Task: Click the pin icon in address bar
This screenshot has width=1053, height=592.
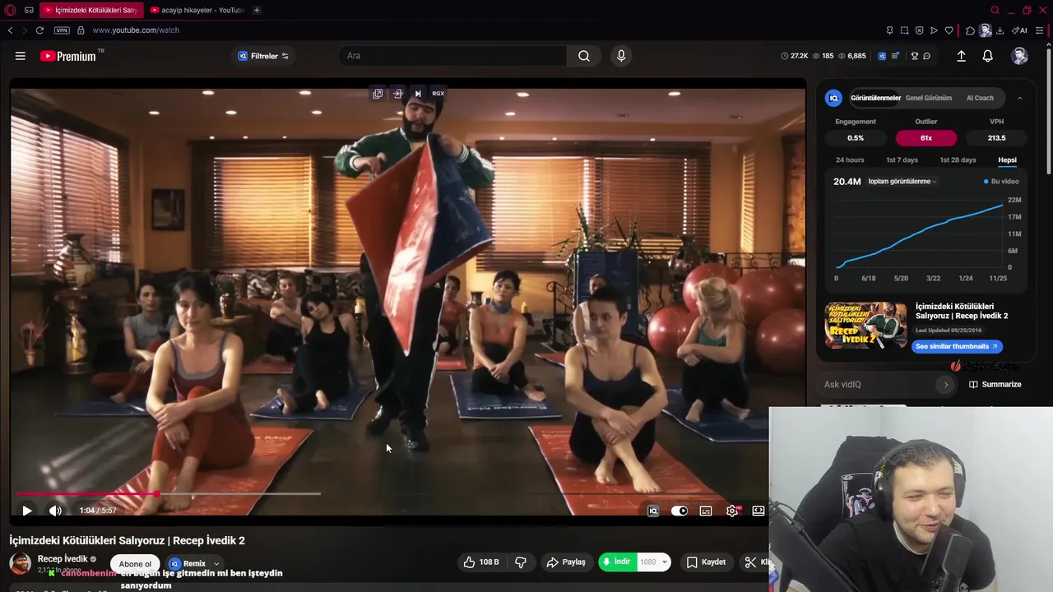Action: [889, 30]
